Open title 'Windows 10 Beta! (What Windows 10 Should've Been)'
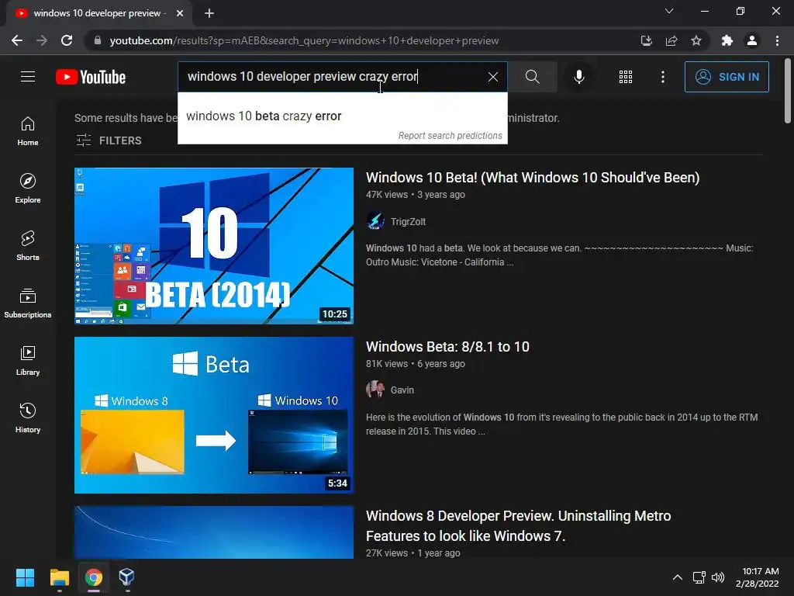This screenshot has width=794, height=596. [532, 178]
